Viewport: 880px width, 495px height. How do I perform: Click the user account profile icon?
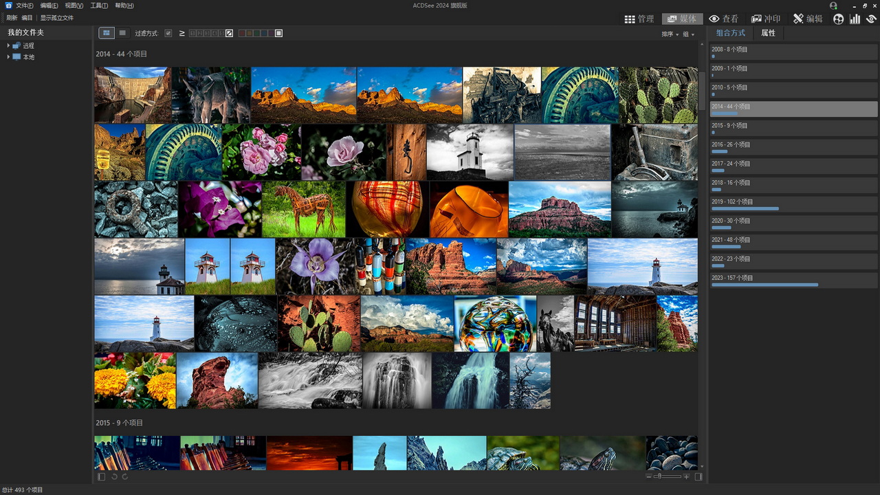point(833,5)
